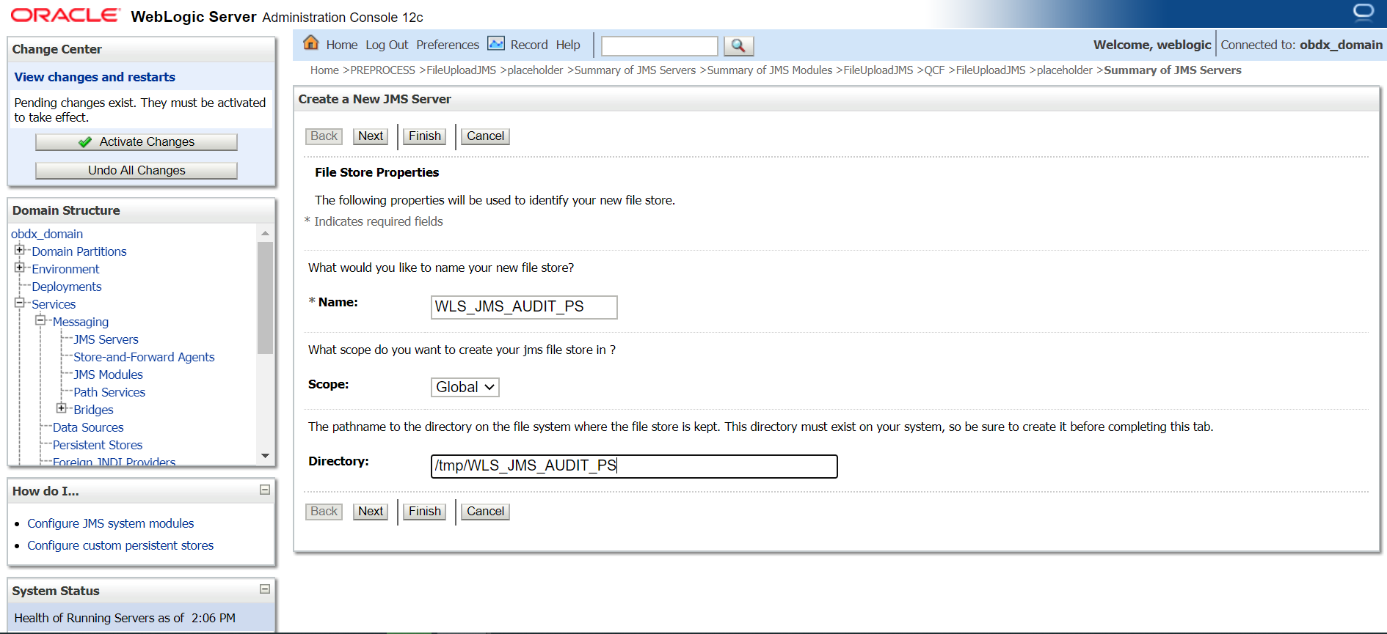
Task: Open Bridges in the domain tree
Action: 93,410
